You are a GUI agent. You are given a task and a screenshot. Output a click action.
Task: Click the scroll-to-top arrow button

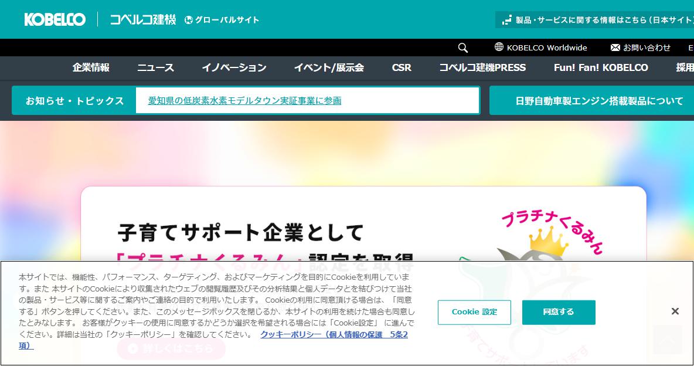click(x=668, y=340)
